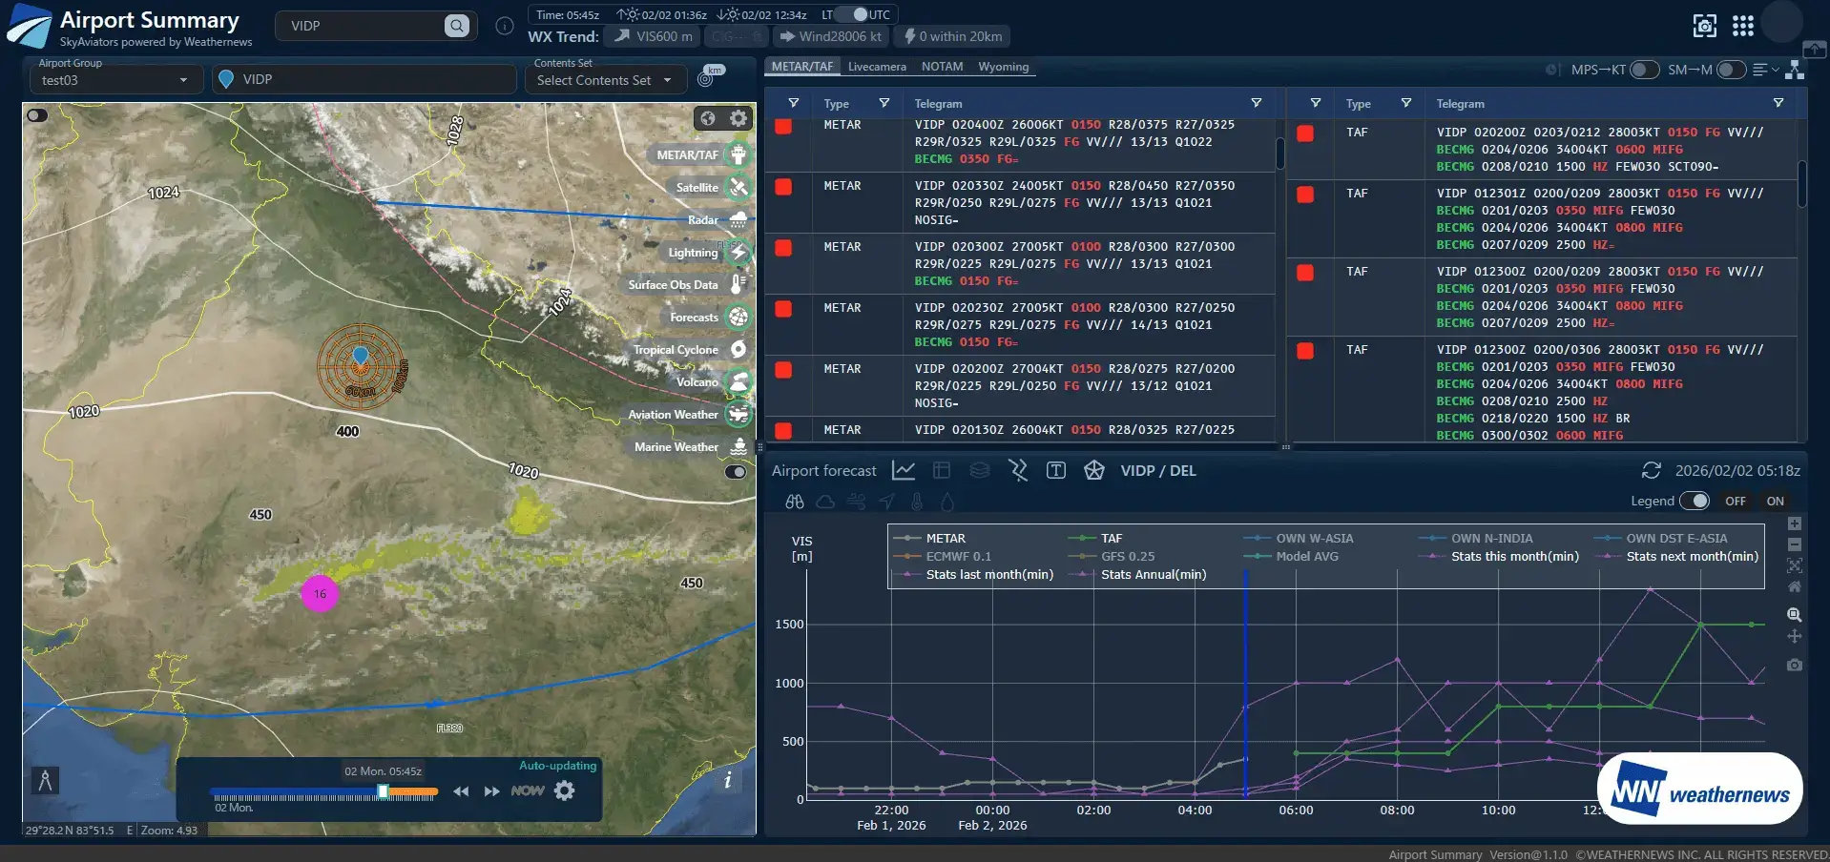Enable the Volcano layer icon
The width and height of the screenshot is (1830, 862).
[x=738, y=382]
